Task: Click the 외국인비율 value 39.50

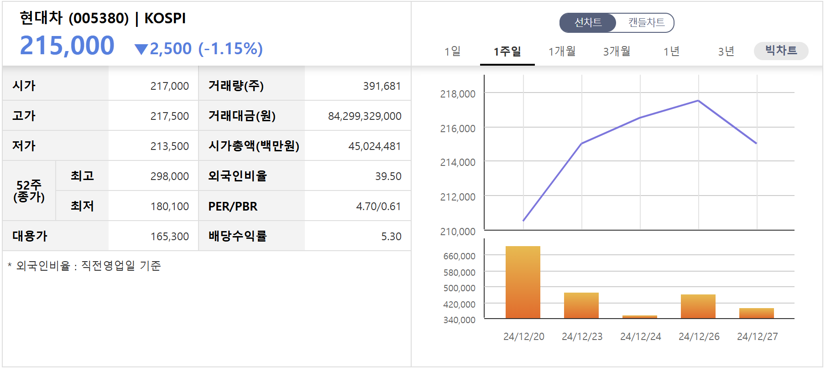Action: 388,176
